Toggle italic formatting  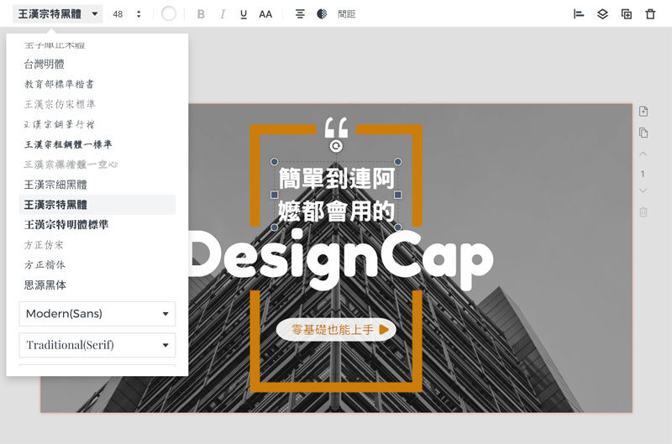tap(223, 14)
